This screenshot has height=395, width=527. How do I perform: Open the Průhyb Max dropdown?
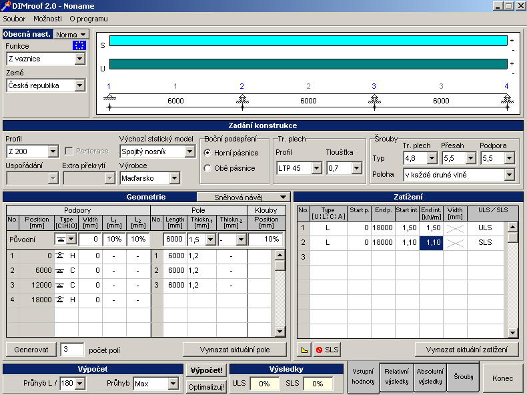tap(173, 383)
